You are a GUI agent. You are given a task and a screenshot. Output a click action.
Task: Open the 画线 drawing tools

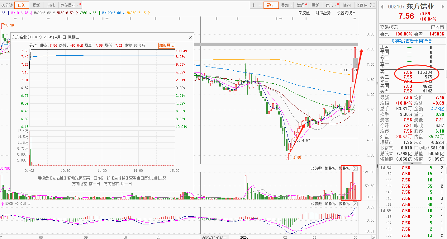316,5
